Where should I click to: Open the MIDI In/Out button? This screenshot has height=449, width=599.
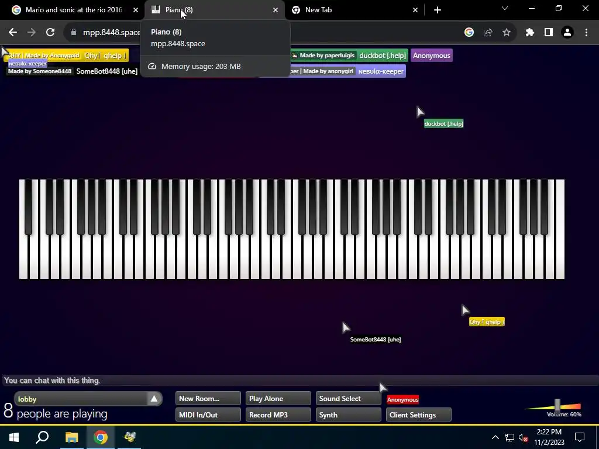208,415
